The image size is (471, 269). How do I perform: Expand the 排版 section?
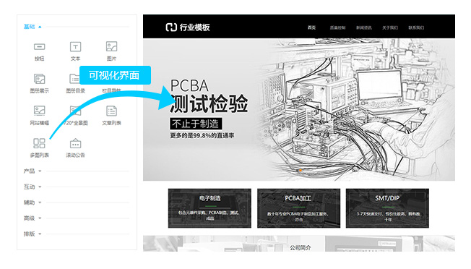pyautogui.click(x=33, y=234)
